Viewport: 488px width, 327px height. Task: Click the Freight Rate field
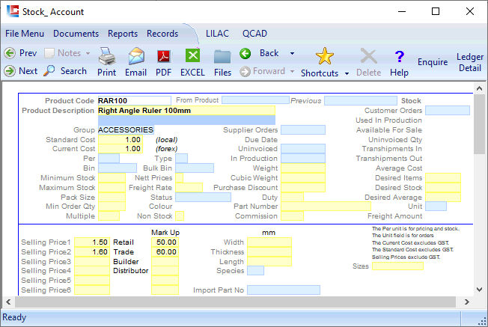tap(189, 187)
